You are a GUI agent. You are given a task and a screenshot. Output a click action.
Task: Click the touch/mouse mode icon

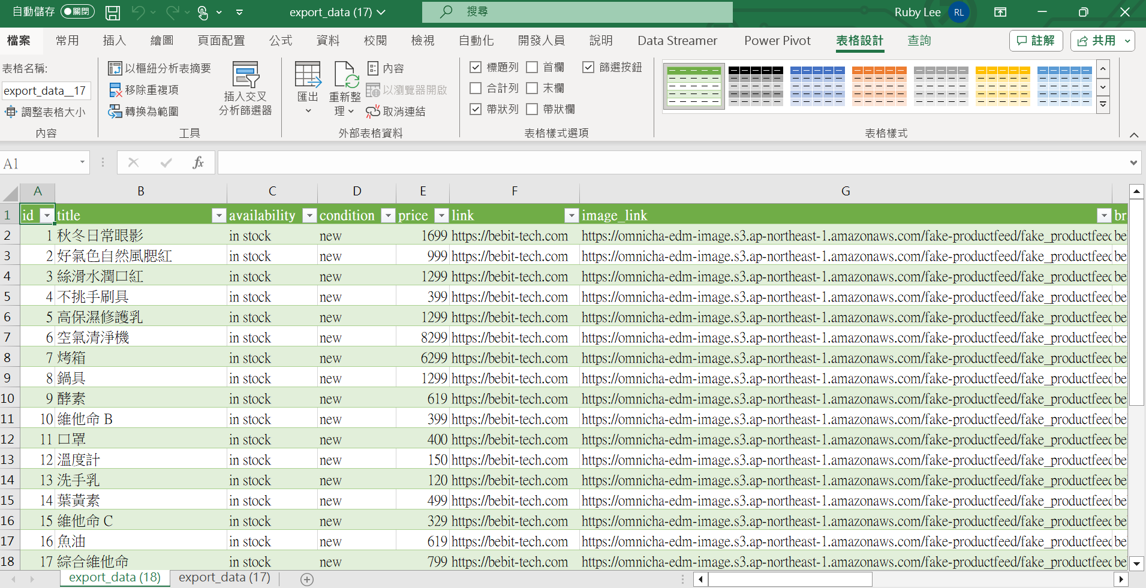(x=203, y=13)
